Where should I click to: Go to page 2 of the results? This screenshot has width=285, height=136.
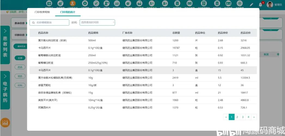pos(237,117)
